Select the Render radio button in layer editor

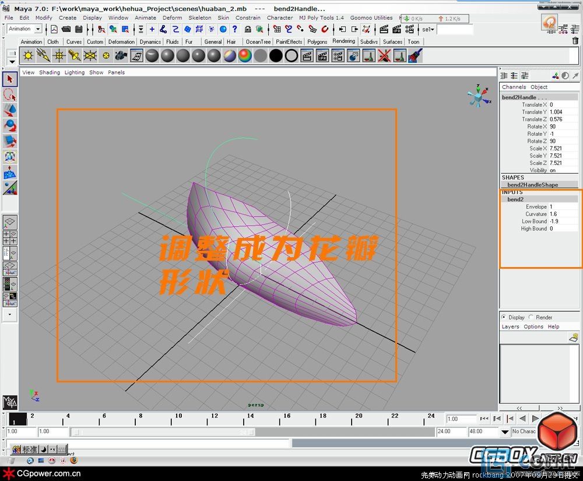531,317
